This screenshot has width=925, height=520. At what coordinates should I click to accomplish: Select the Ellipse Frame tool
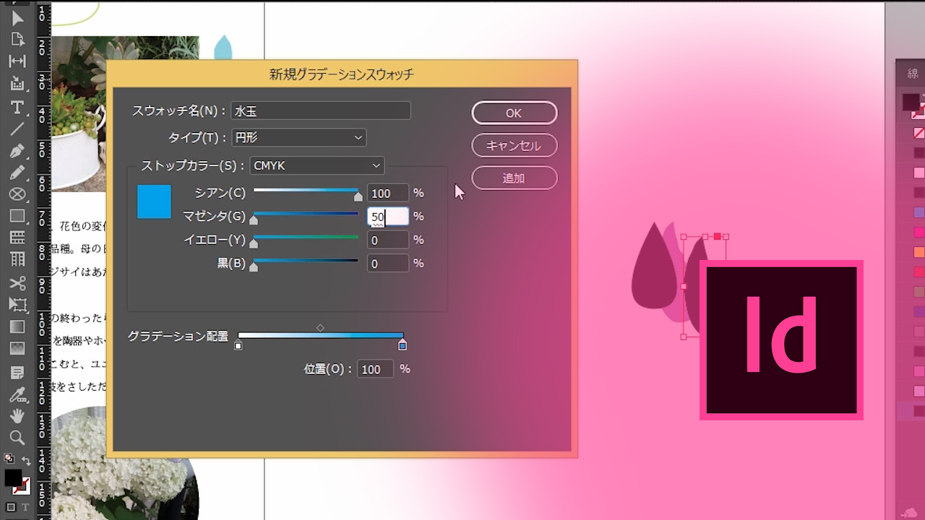click(x=17, y=194)
